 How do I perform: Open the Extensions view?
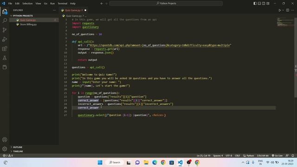pyautogui.click(x=5, y=49)
